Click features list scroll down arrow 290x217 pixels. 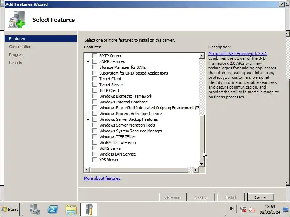[x=202, y=164]
